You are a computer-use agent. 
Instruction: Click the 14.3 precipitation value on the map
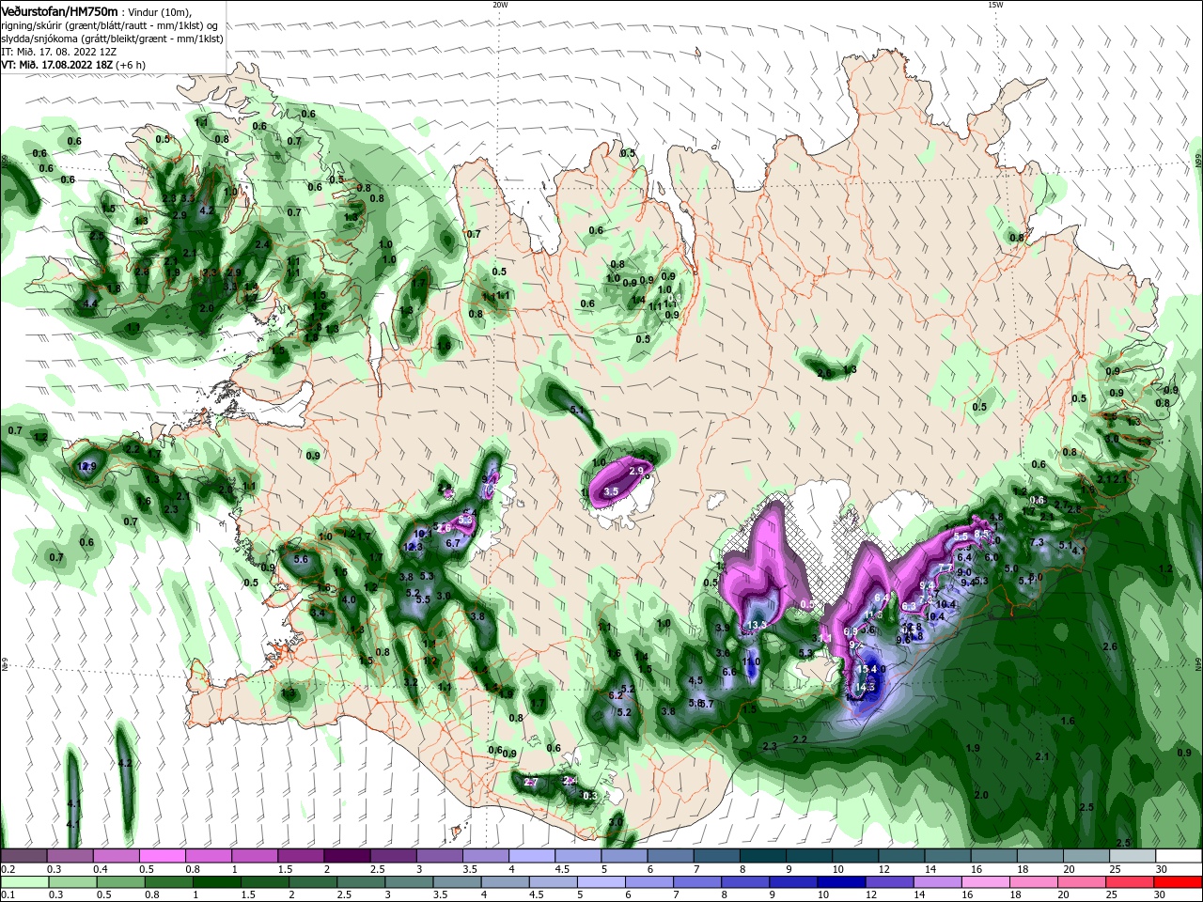[866, 687]
